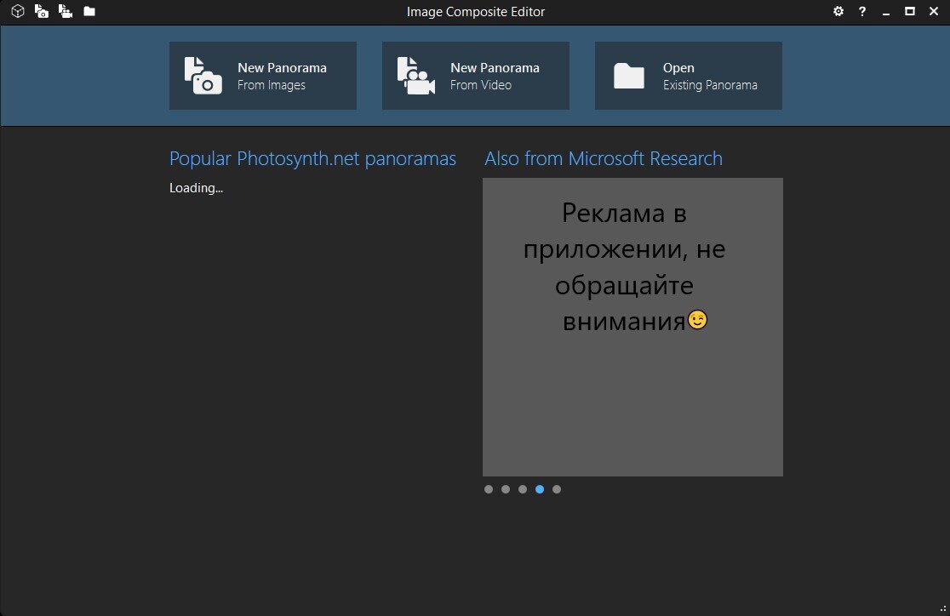Select the first carousel navigation dot
The image size is (950, 616).
tap(489, 488)
